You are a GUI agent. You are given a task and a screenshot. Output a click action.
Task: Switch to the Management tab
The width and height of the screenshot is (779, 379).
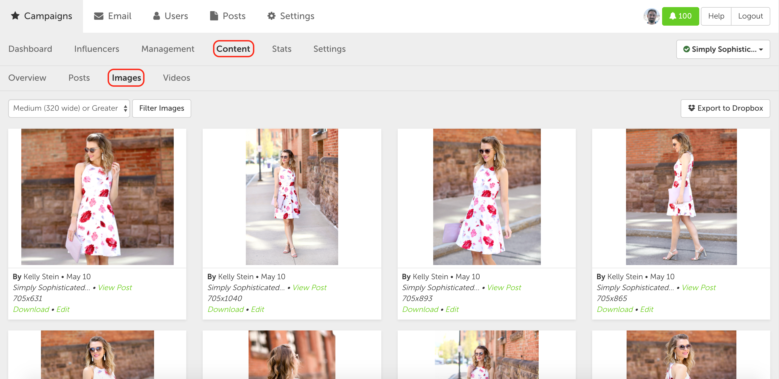168,49
